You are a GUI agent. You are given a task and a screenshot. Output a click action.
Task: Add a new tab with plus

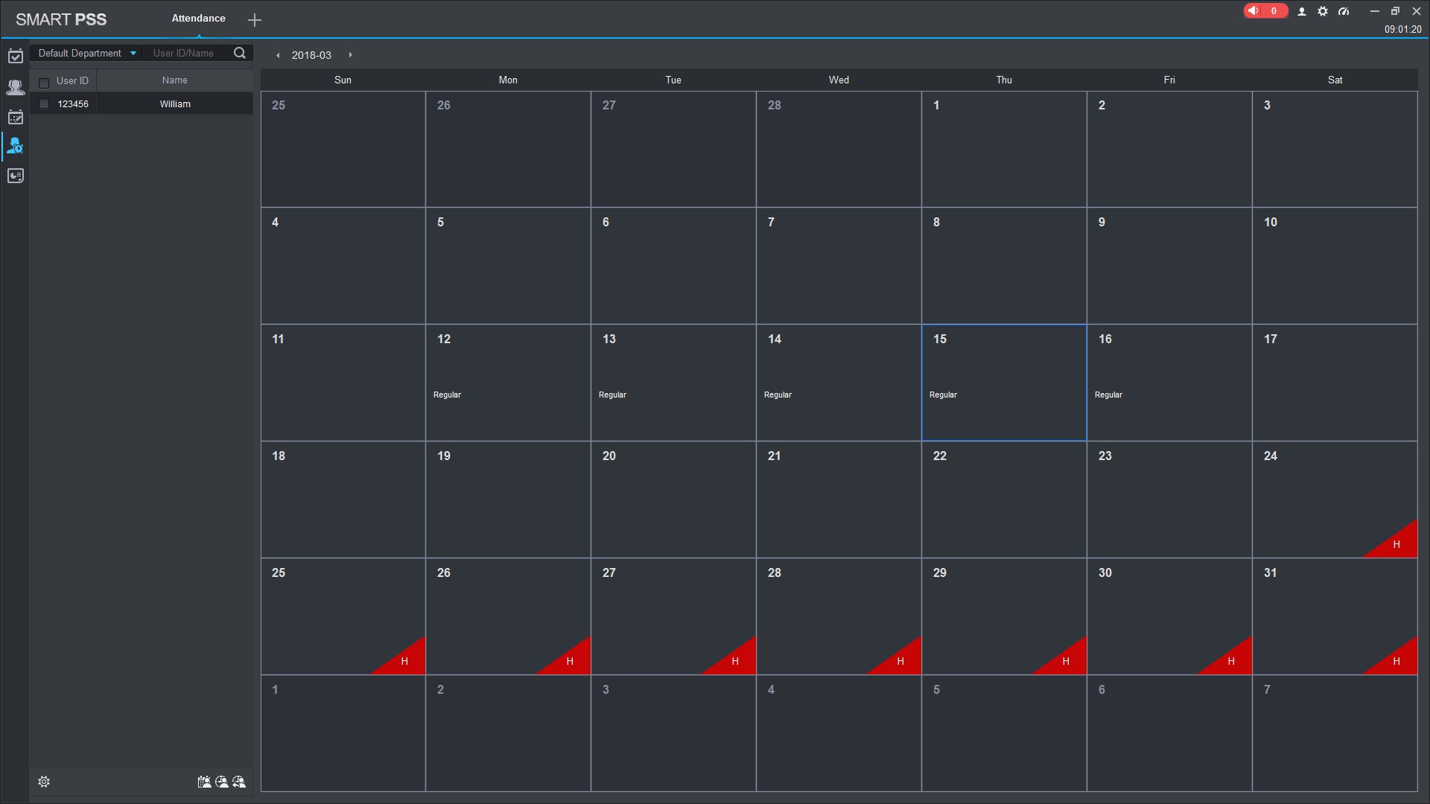pos(255,20)
